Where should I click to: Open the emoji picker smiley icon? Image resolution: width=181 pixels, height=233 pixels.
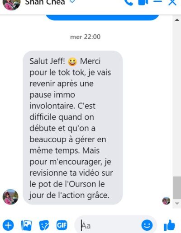pyautogui.click(x=147, y=225)
